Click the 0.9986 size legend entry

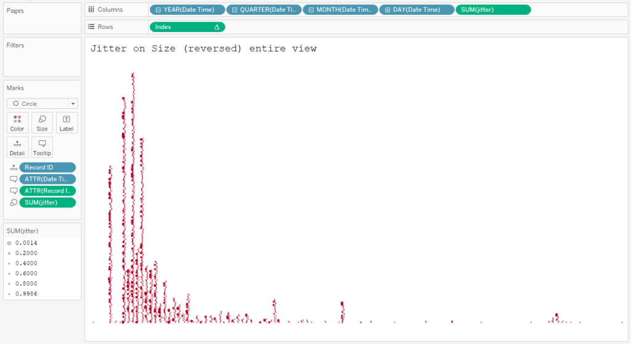pyautogui.click(x=26, y=295)
